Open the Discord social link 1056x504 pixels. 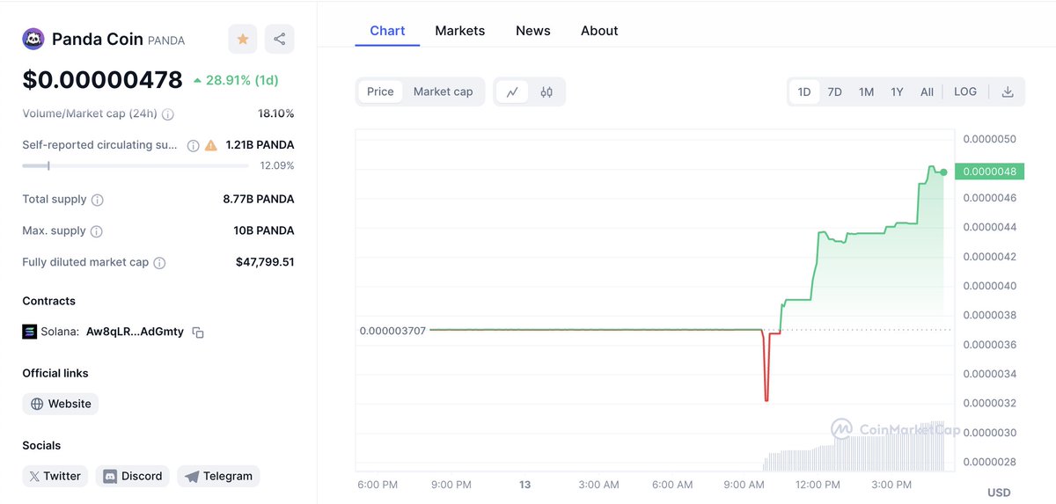pos(132,476)
